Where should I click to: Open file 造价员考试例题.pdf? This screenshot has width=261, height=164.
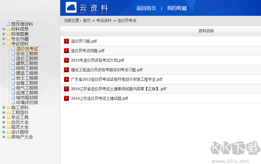(x=87, y=50)
